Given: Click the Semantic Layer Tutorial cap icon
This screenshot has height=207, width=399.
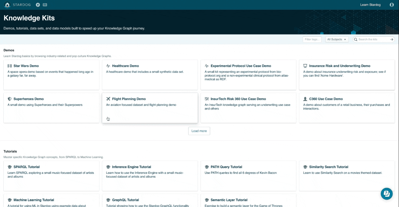Looking at the screenshot, I should pyautogui.click(x=207, y=200).
